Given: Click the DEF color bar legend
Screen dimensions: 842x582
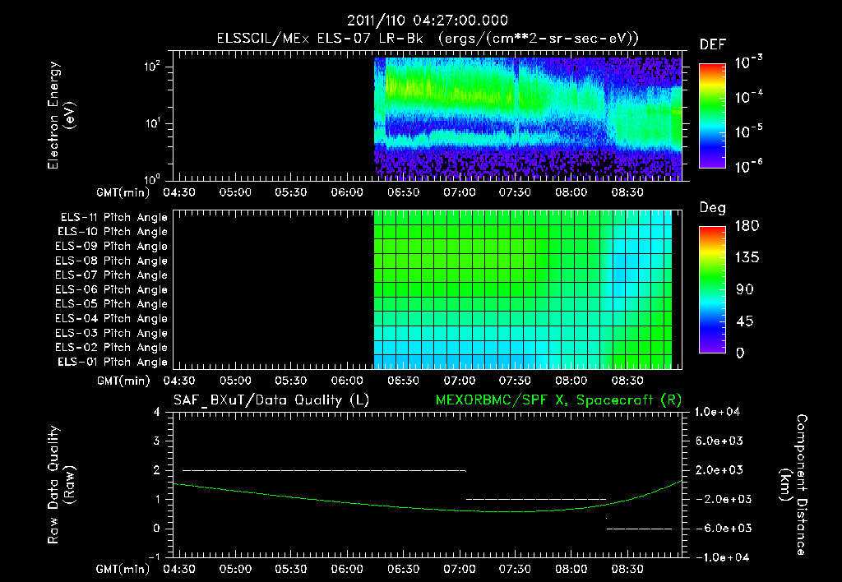Looking at the screenshot, I should coord(712,115).
